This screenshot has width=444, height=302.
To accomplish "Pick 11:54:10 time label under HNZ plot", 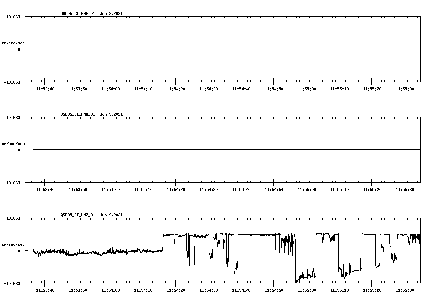I will click(143, 290).
